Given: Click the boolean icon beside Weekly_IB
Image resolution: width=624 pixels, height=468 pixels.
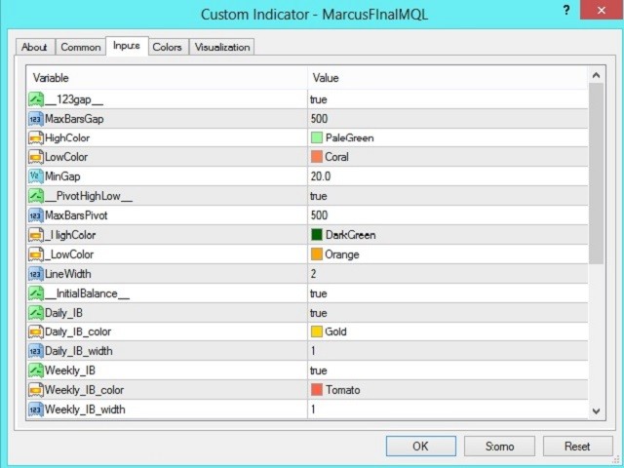Looking at the screenshot, I should [36, 370].
